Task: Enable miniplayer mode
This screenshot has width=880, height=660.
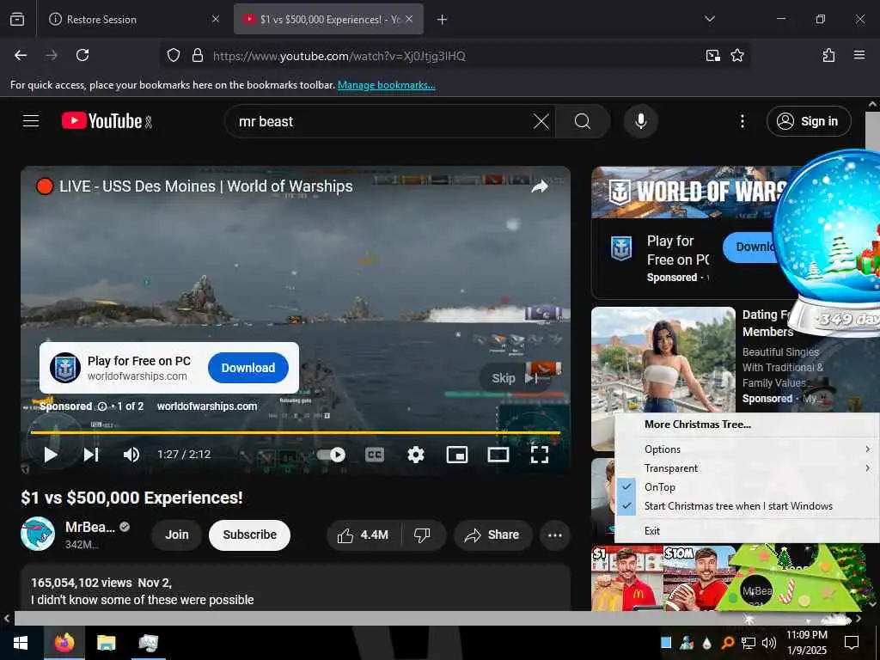Action: click(457, 454)
